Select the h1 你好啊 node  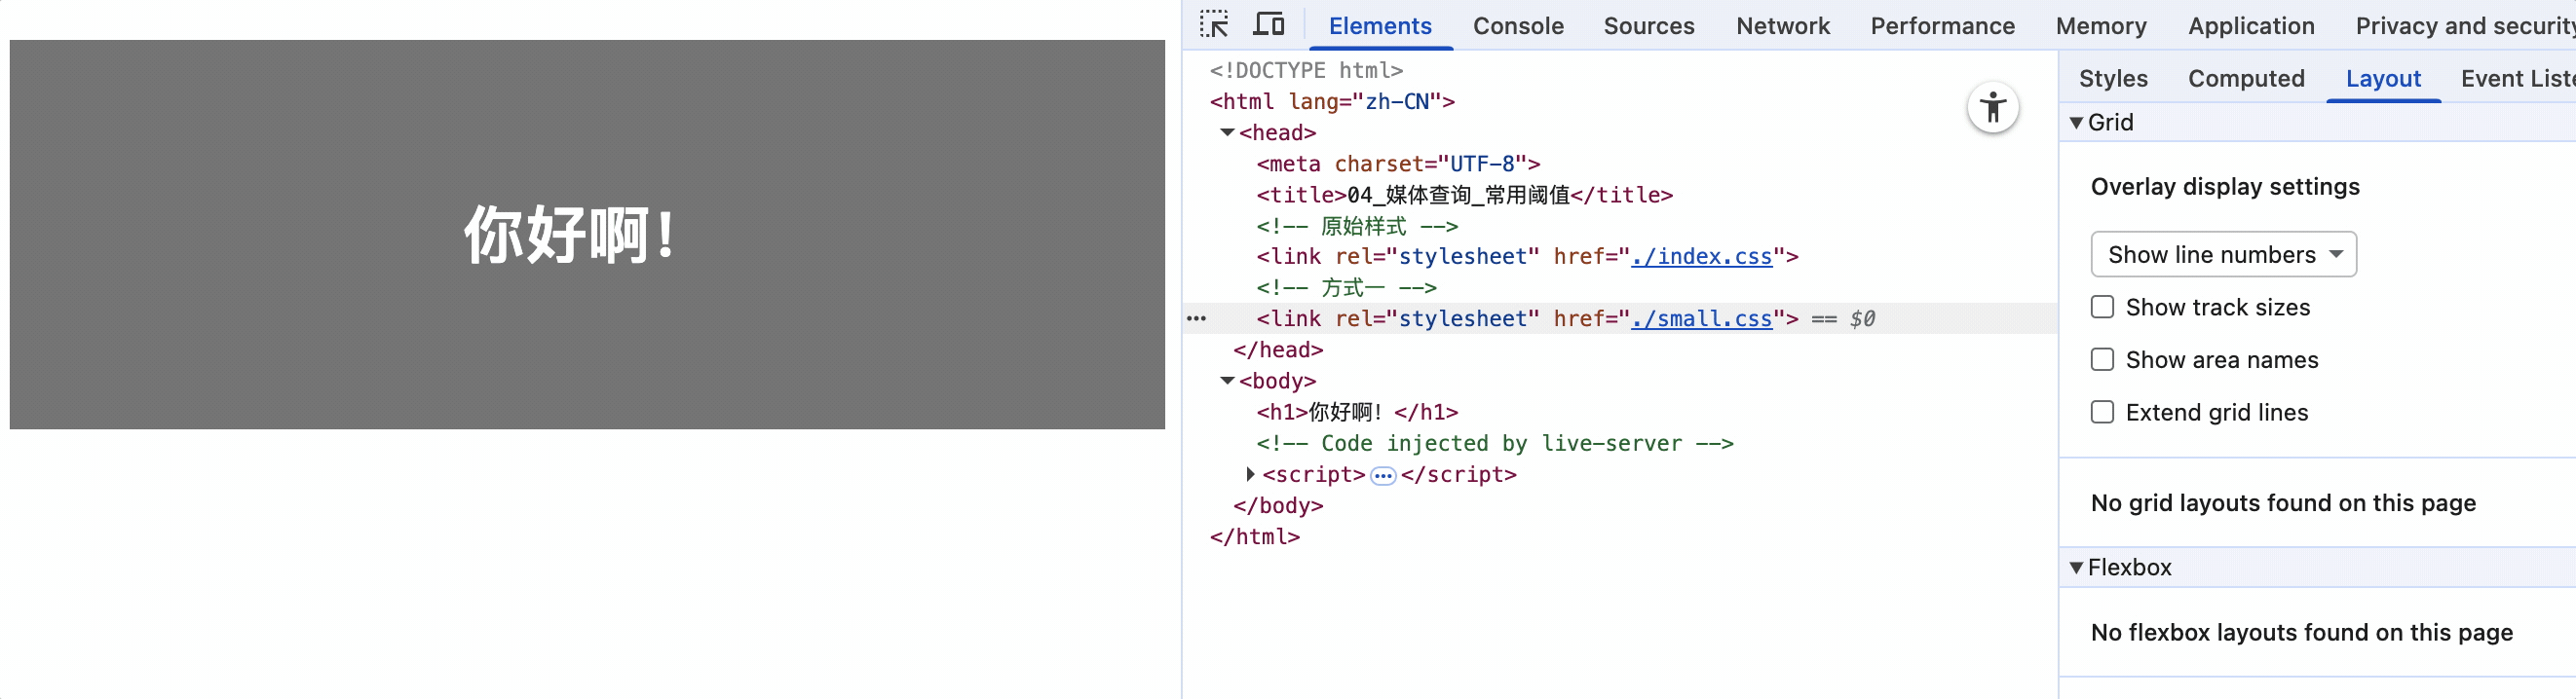click(1357, 413)
